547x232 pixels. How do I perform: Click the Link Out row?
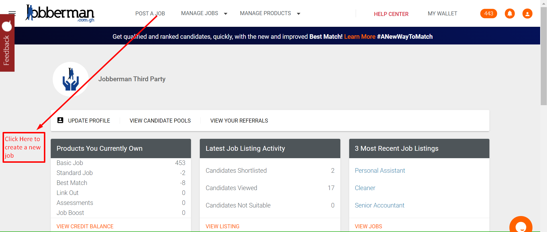pos(121,193)
